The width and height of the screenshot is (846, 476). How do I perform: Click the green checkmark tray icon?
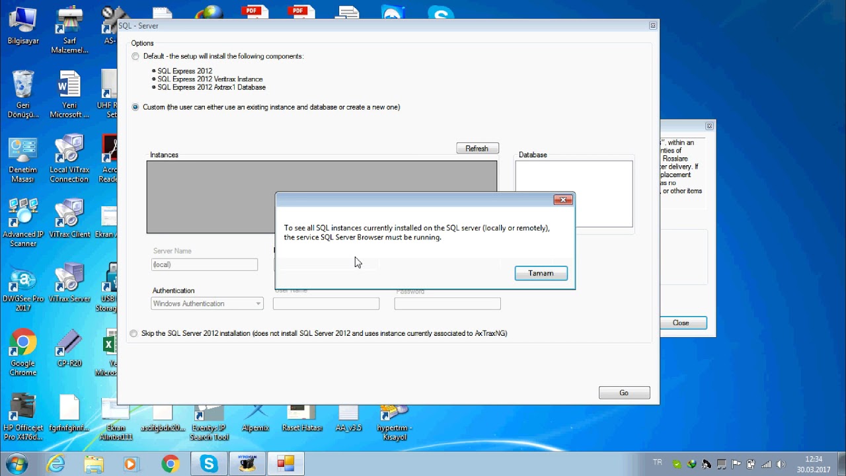click(677, 464)
